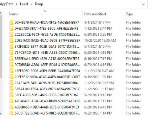Viewport: 151px width, 119px height.
Task: Click the navigation pane scrollbar up arrow
Action: pos(1,13)
